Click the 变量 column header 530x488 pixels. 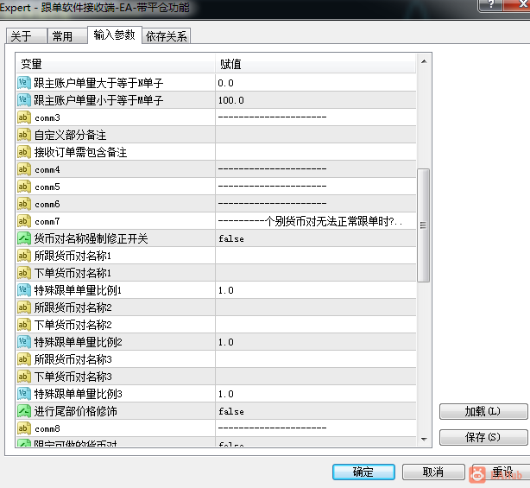[x=116, y=64]
